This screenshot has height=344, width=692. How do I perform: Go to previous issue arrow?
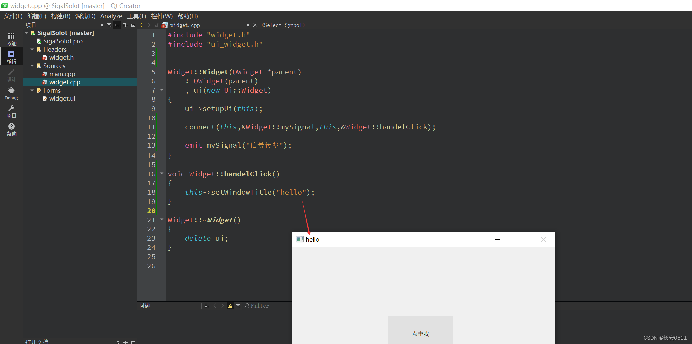[x=215, y=306]
